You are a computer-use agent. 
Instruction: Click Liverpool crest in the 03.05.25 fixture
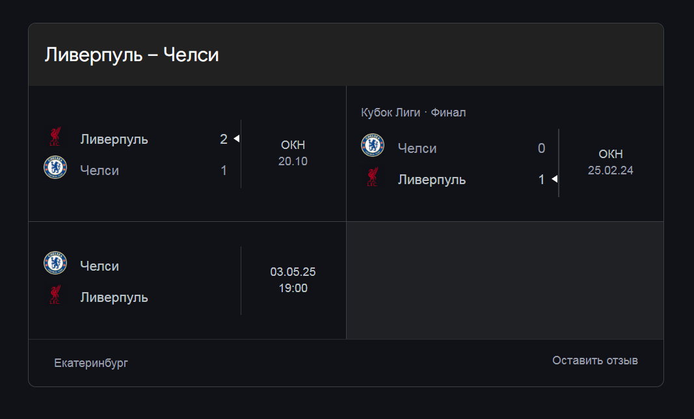55,295
